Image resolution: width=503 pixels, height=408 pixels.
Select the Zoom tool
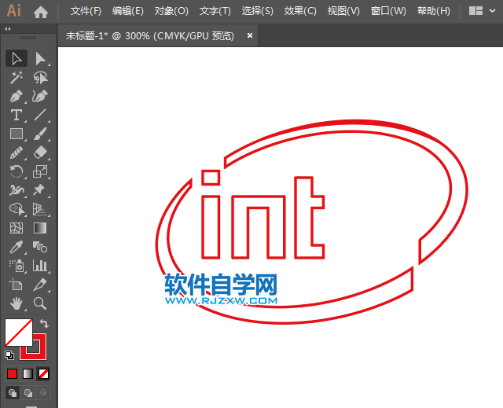click(40, 303)
